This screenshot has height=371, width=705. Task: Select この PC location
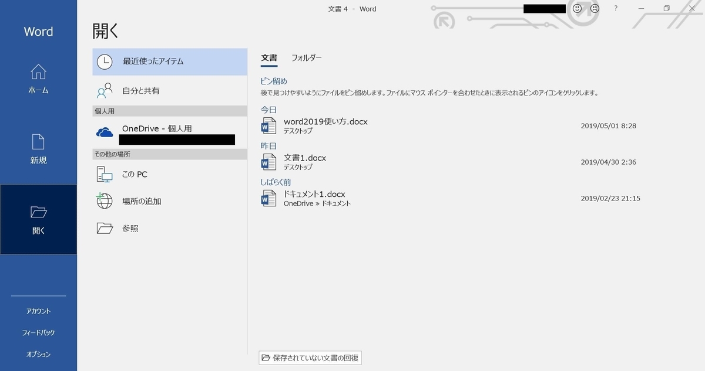coord(170,174)
